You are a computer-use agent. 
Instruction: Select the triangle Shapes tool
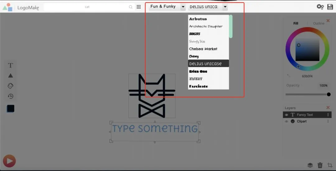(x=10, y=75)
